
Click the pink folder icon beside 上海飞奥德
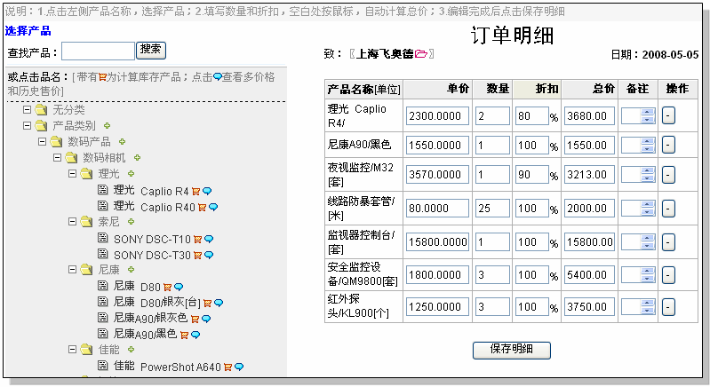tap(421, 54)
